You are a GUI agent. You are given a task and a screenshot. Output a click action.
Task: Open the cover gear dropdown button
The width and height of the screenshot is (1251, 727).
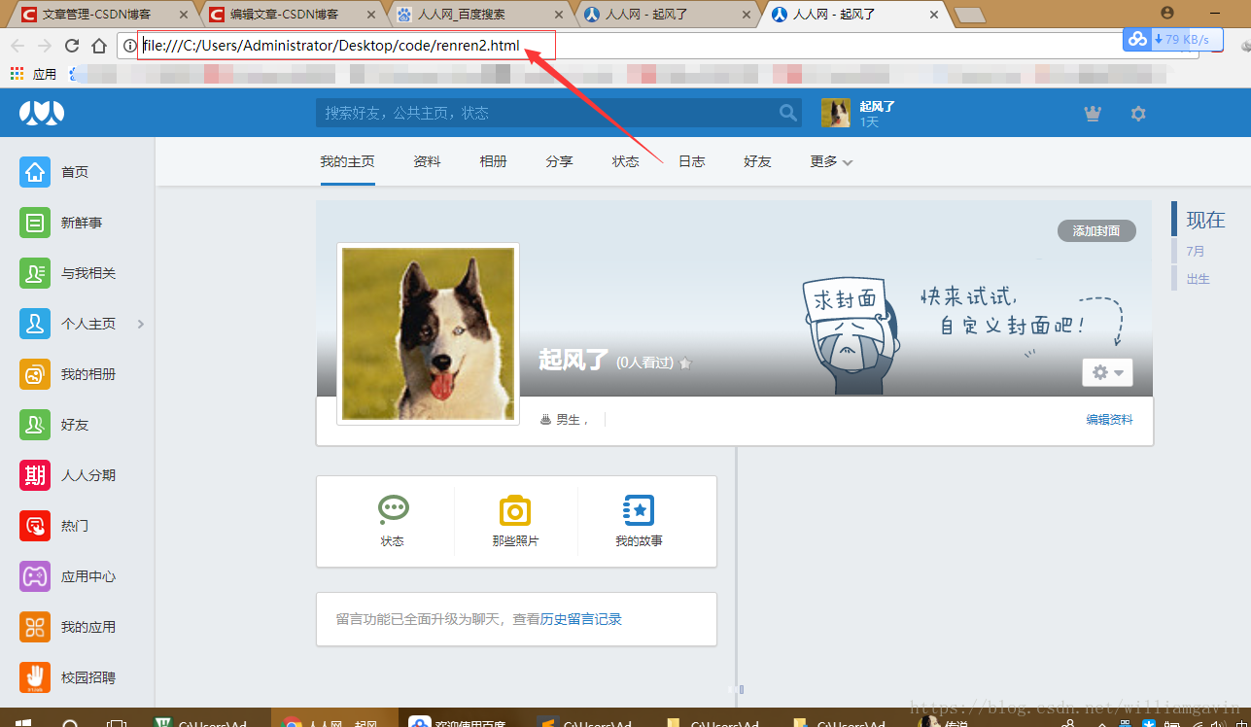coord(1107,372)
